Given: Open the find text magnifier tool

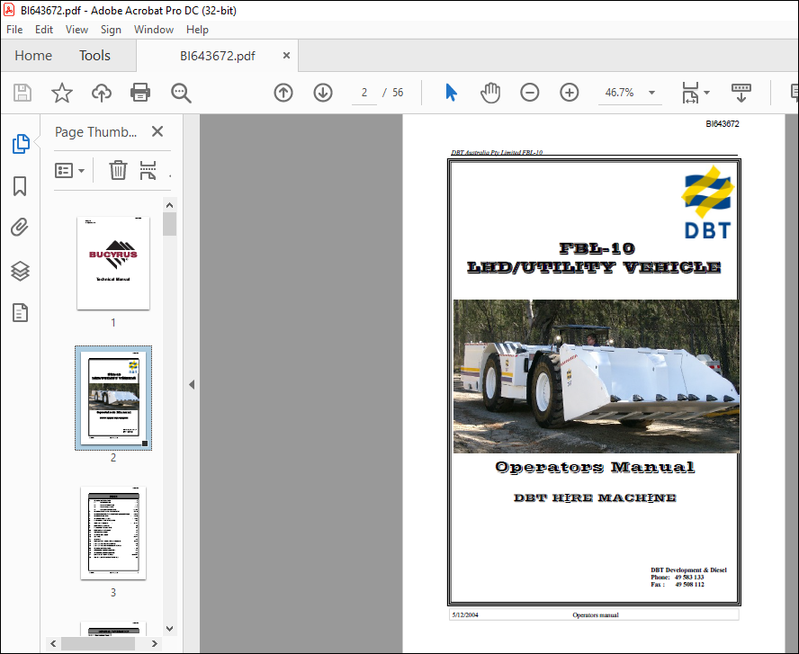Looking at the screenshot, I should 181,94.
